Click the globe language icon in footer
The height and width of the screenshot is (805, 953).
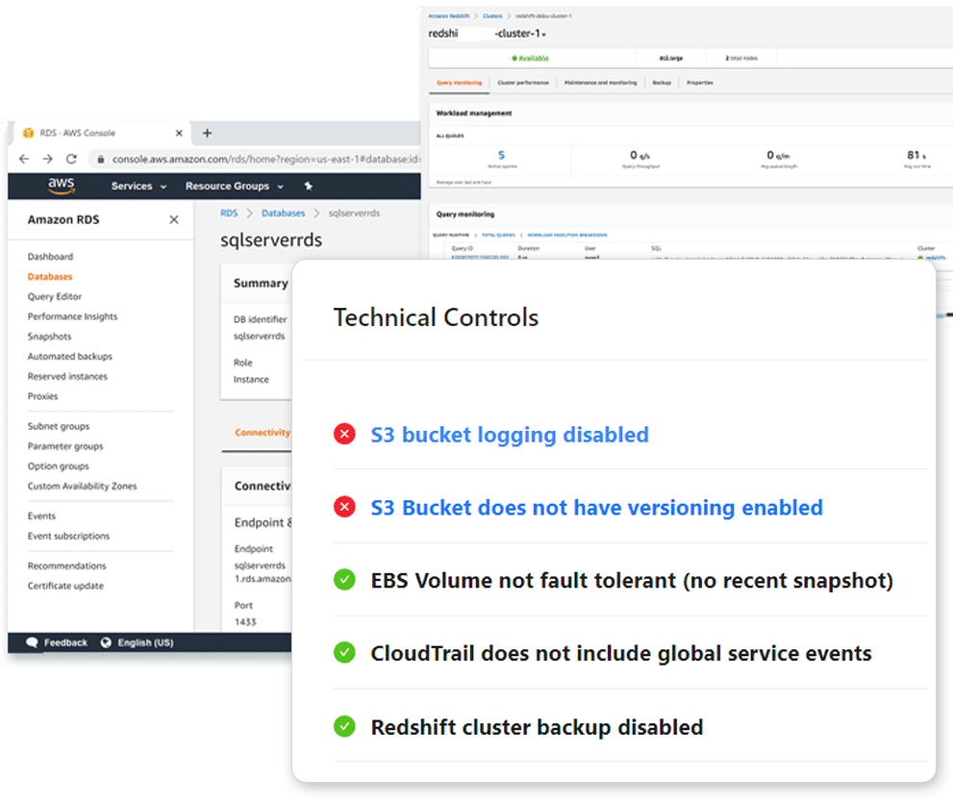(x=106, y=642)
